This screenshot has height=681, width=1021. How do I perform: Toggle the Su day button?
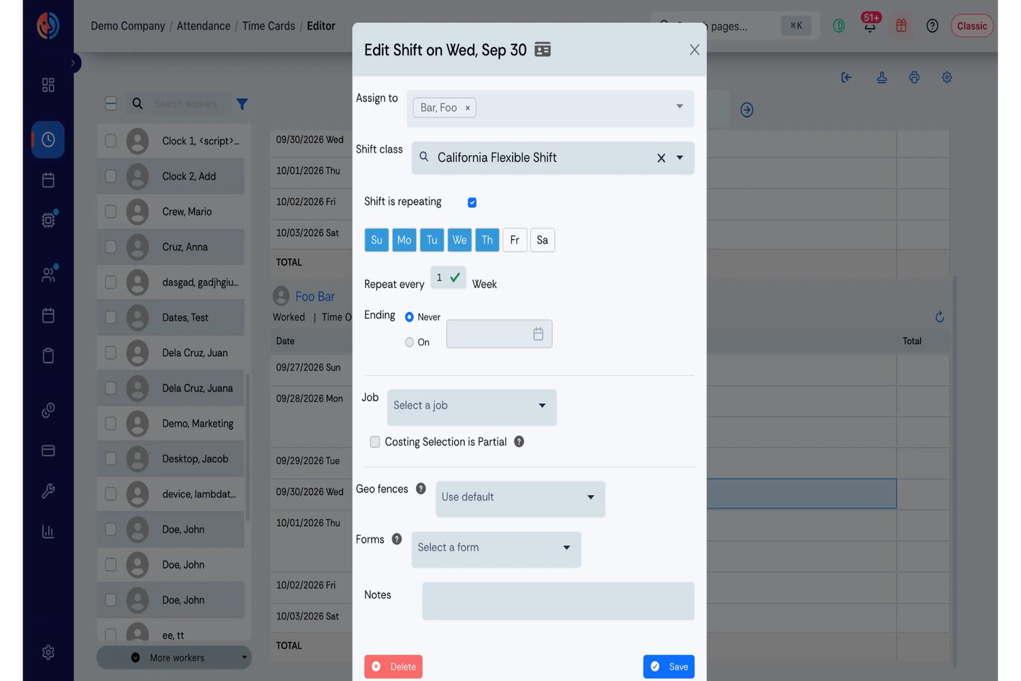click(376, 240)
